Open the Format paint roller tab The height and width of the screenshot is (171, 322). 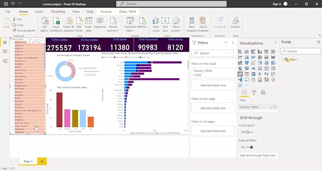coord(254,93)
